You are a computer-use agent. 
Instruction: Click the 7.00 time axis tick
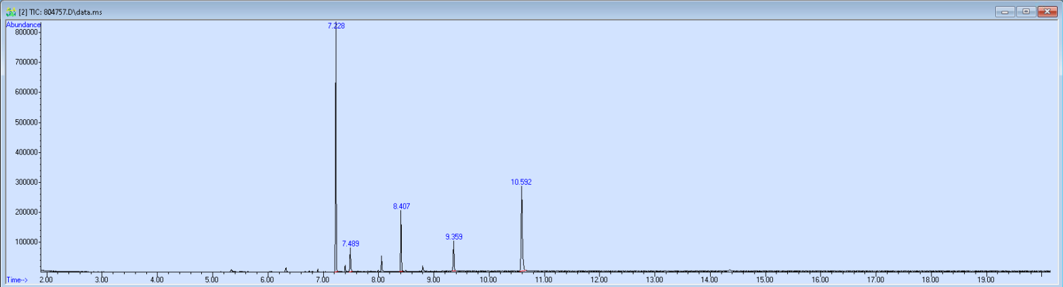coord(322,280)
